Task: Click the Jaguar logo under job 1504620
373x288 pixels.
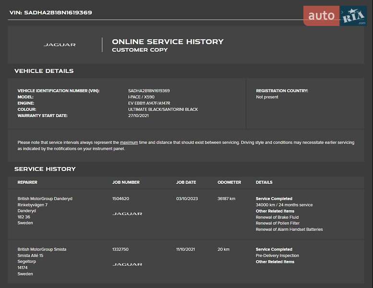Action: pos(127,214)
